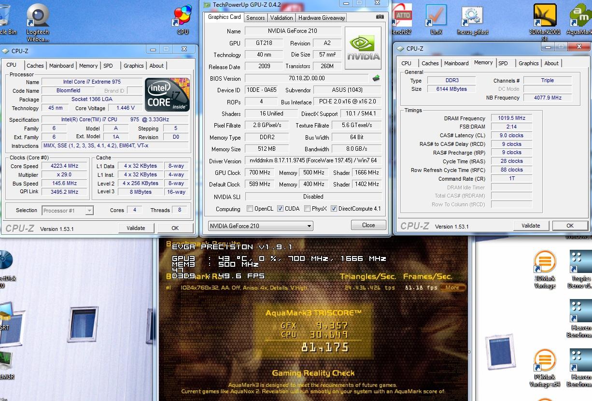592x401 pixels.
Task: Switch to CPU tab in right CPU-Z window
Action: (407, 63)
